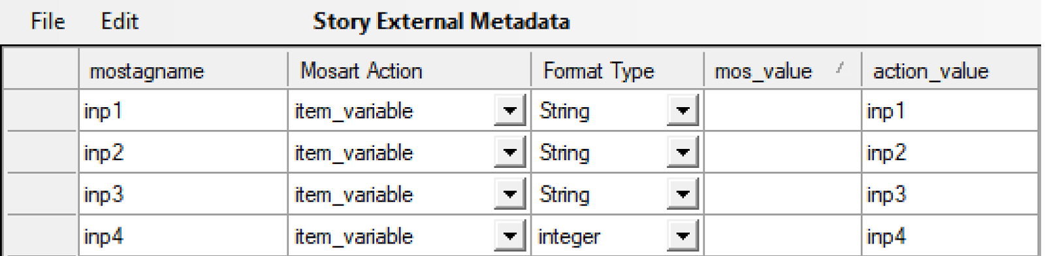
Task: Open the Edit menu
Action: (120, 22)
